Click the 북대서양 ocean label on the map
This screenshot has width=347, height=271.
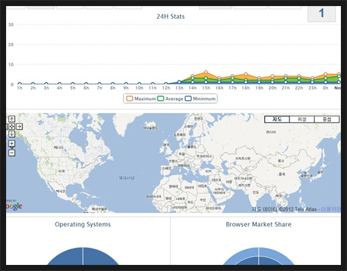pos(127,178)
